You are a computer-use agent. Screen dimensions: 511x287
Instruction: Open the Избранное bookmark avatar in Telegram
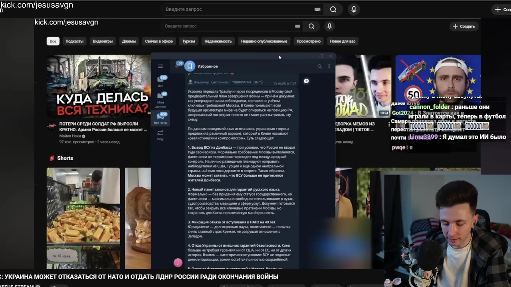pos(190,66)
